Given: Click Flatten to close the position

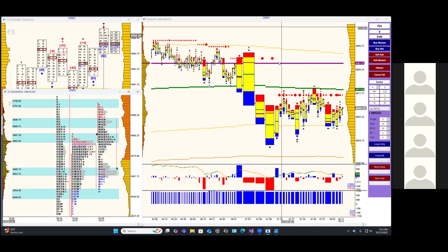Looking at the screenshot, I should click(379, 68).
